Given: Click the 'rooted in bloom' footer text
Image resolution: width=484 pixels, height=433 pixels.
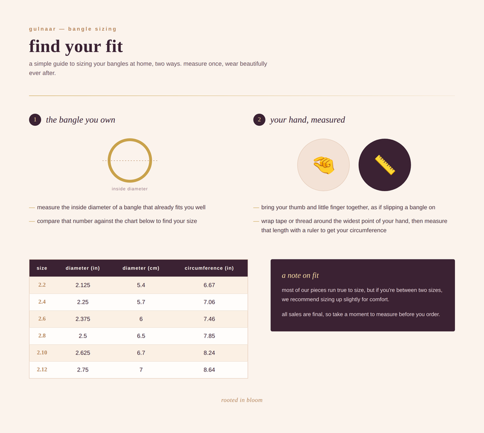Looking at the screenshot, I should click(242, 400).
